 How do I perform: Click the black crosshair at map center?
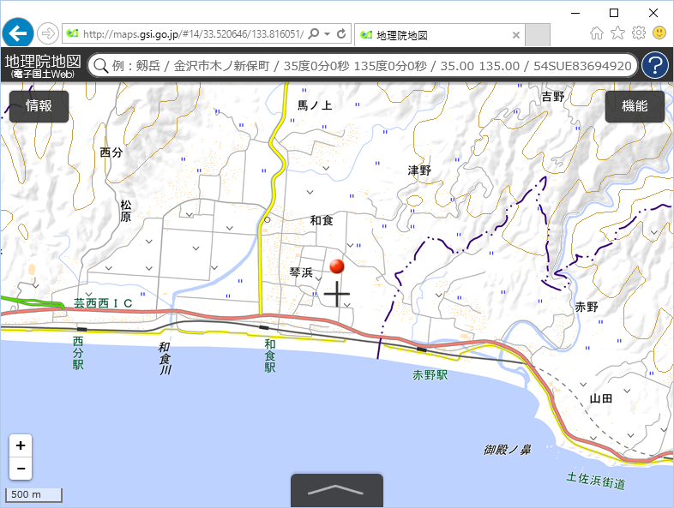click(336, 294)
